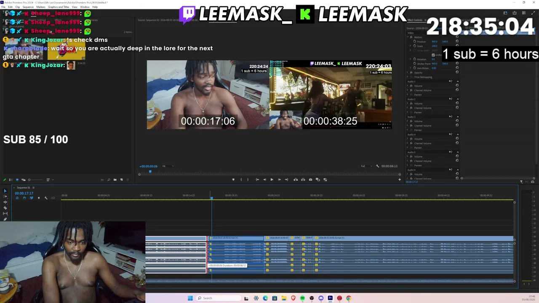This screenshot has width=539, height=303.
Task: Open the Sequence menu
Action: [28, 7]
